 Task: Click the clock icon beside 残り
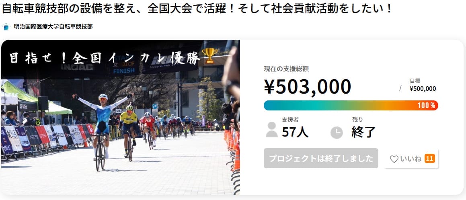pos(337,133)
